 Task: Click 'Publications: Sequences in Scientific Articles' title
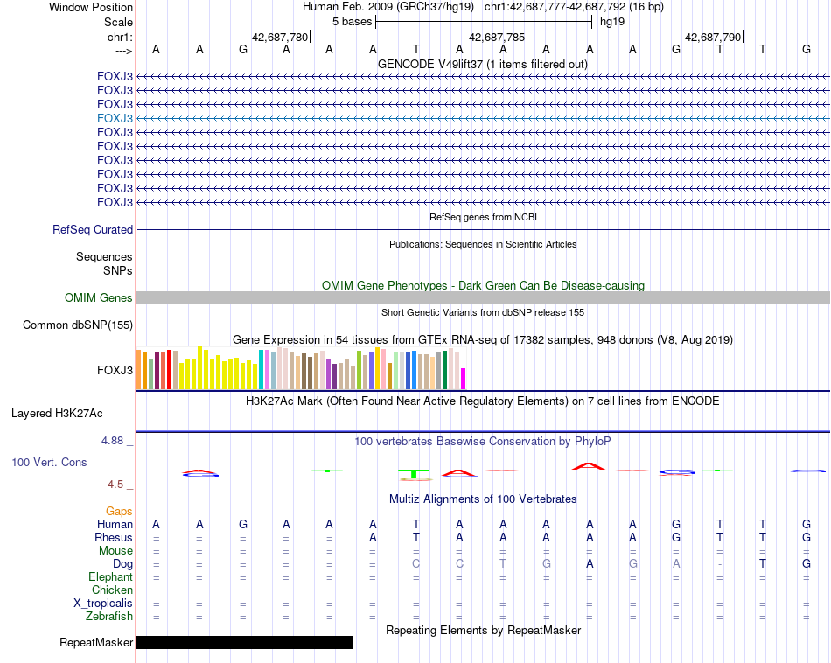483,244
